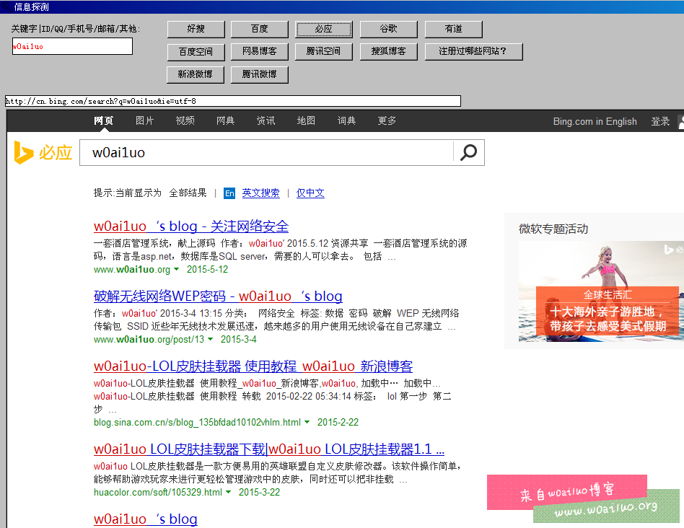Click the 百度 search button
The height and width of the screenshot is (528, 684).
pyautogui.click(x=260, y=29)
